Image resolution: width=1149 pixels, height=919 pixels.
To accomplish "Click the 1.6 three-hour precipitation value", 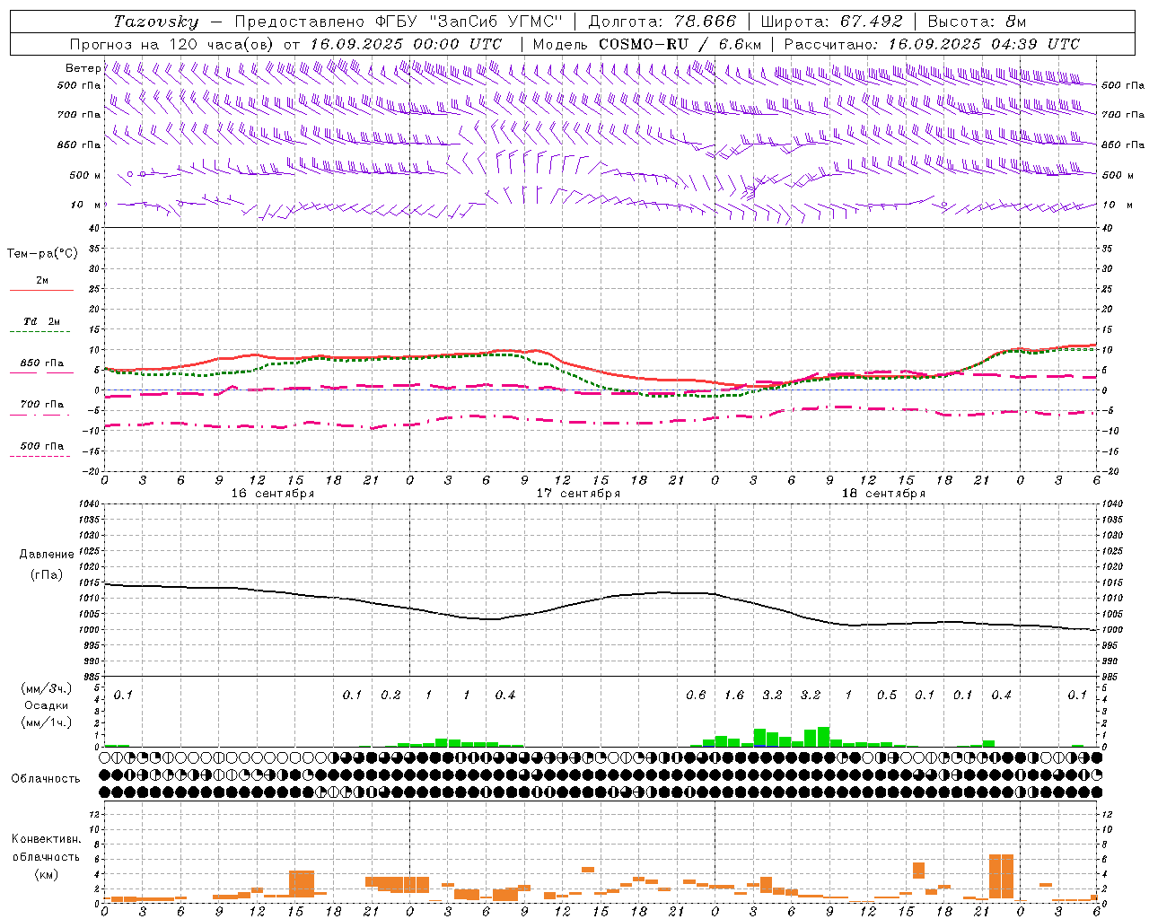I will pyautogui.click(x=734, y=696).
